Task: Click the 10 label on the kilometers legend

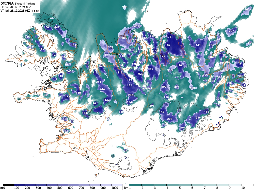Action: pos(243,188)
